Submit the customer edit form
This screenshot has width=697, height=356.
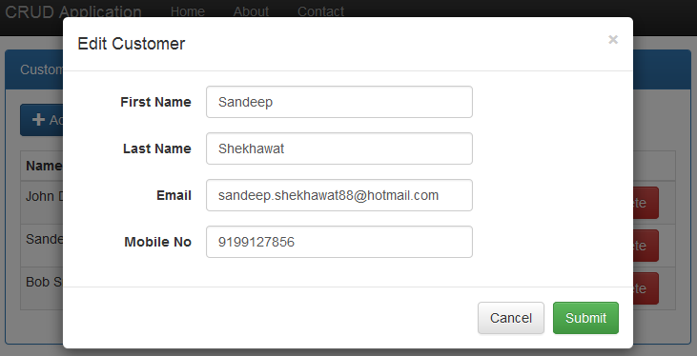585,318
